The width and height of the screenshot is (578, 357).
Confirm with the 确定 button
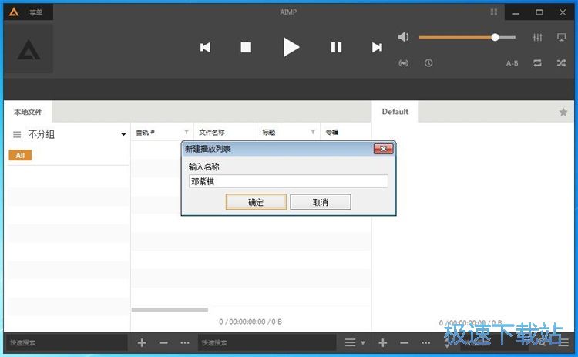[256, 202]
